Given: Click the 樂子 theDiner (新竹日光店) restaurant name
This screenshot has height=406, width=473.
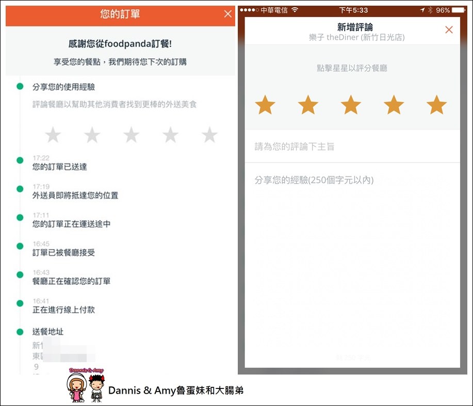Looking at the screenshot, I should [x=357, y=38].
